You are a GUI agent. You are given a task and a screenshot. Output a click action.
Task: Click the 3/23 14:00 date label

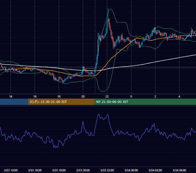pos(11,170)
